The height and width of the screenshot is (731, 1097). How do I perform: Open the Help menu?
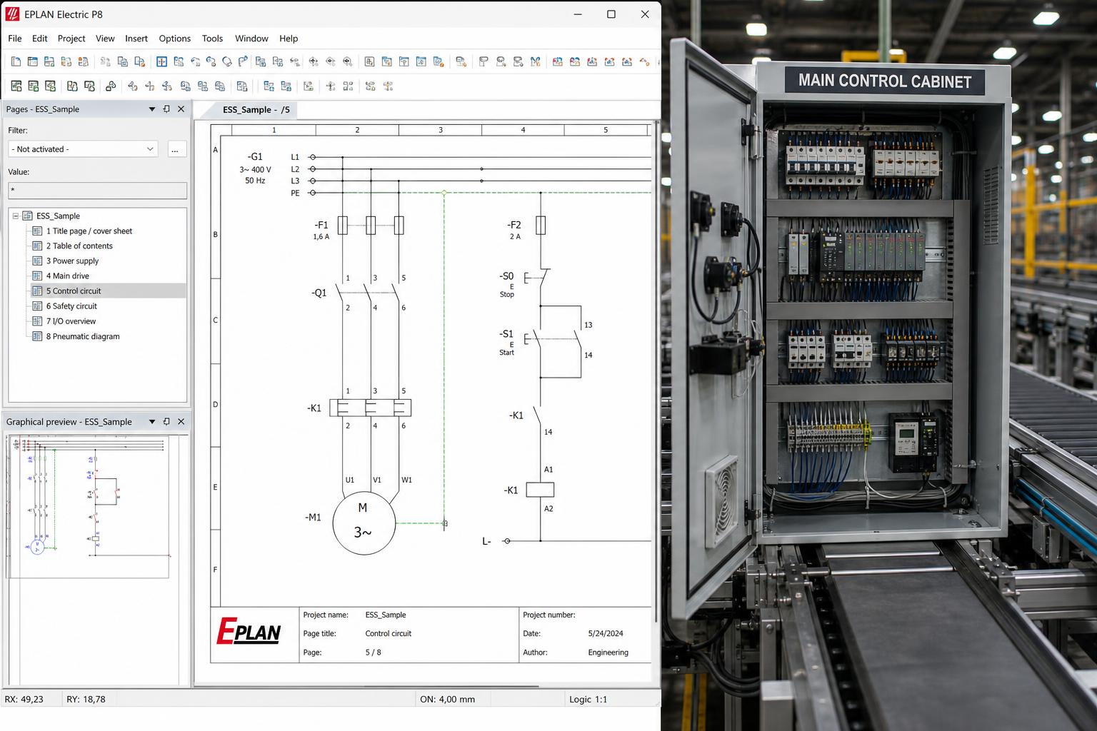pyautogui.click(x=289, y=39)
